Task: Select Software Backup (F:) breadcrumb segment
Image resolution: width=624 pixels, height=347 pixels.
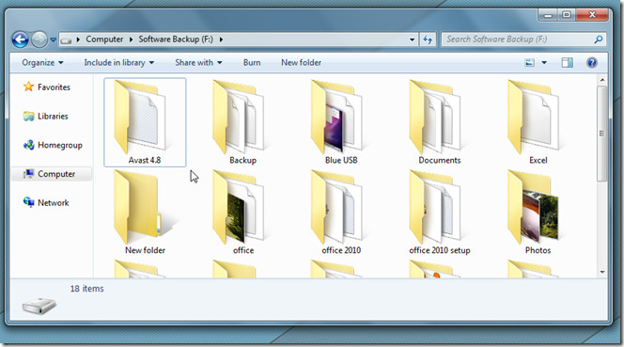Action: click(176, 39)
